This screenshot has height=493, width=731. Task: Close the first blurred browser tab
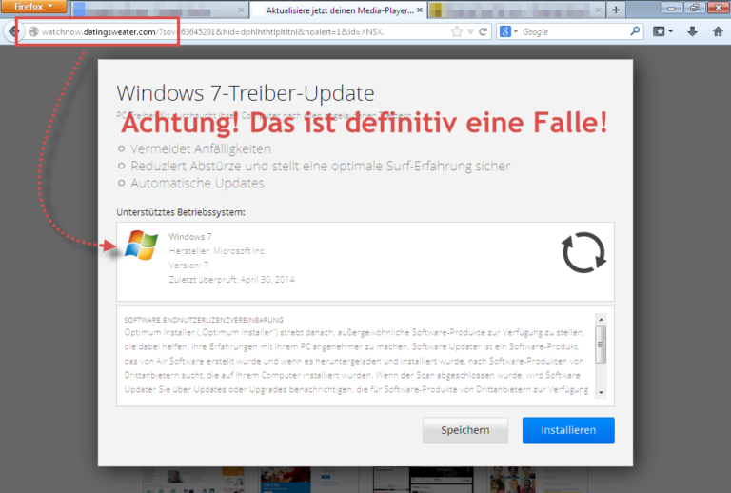click(x=241, y=10)
